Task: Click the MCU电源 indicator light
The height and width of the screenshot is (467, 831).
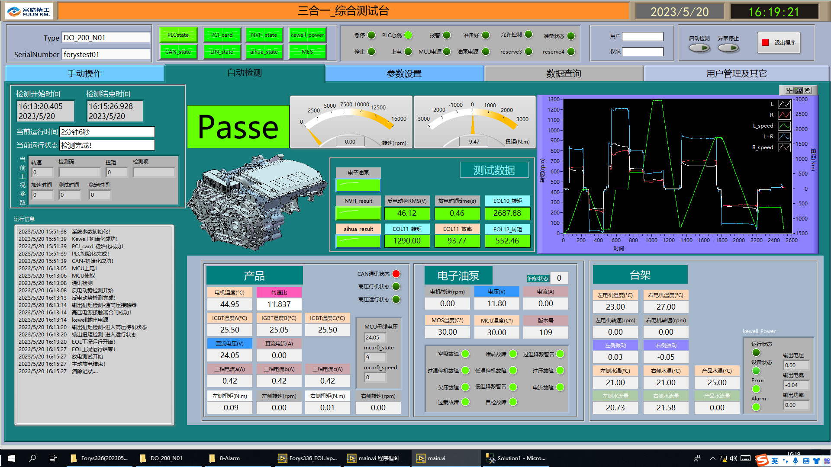Action: coord(447,51)
